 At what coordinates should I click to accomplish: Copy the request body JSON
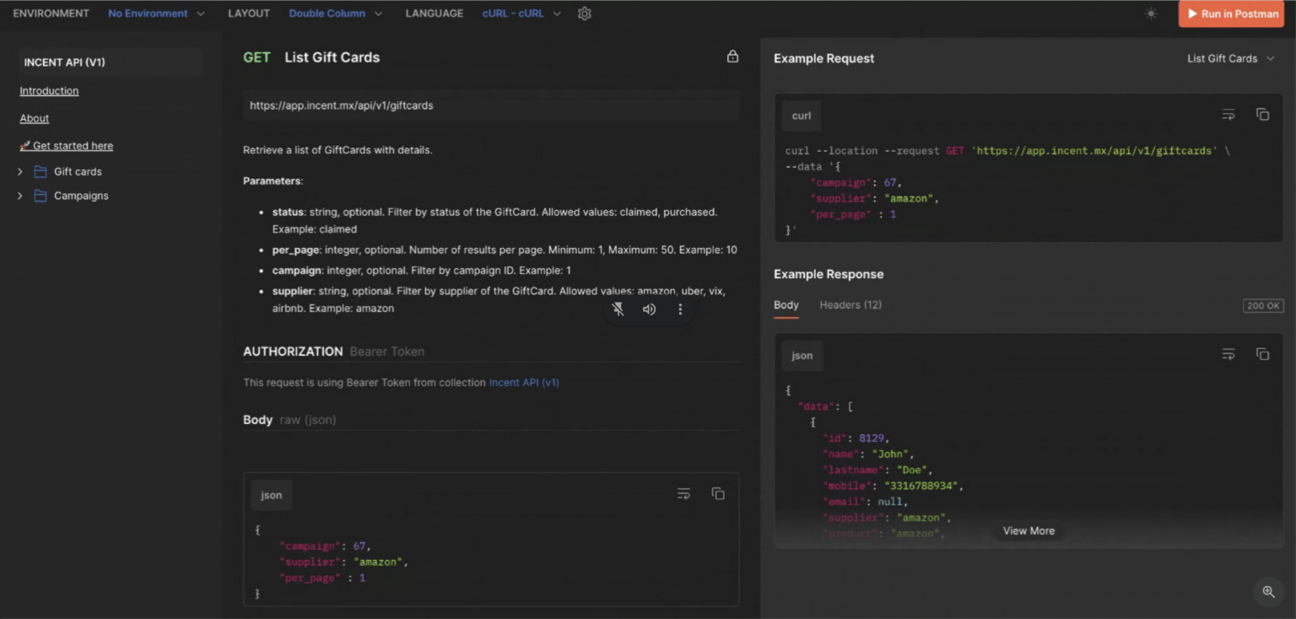(x=718, y=494)
